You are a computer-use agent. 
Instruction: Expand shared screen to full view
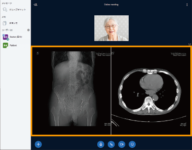coord(190,44)
